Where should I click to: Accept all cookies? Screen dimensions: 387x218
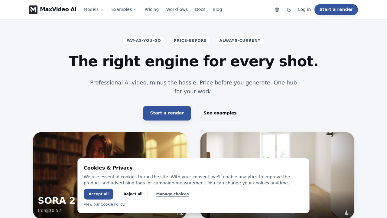tap(99, 194)
